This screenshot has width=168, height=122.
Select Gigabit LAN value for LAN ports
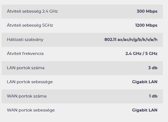[145, 82]
